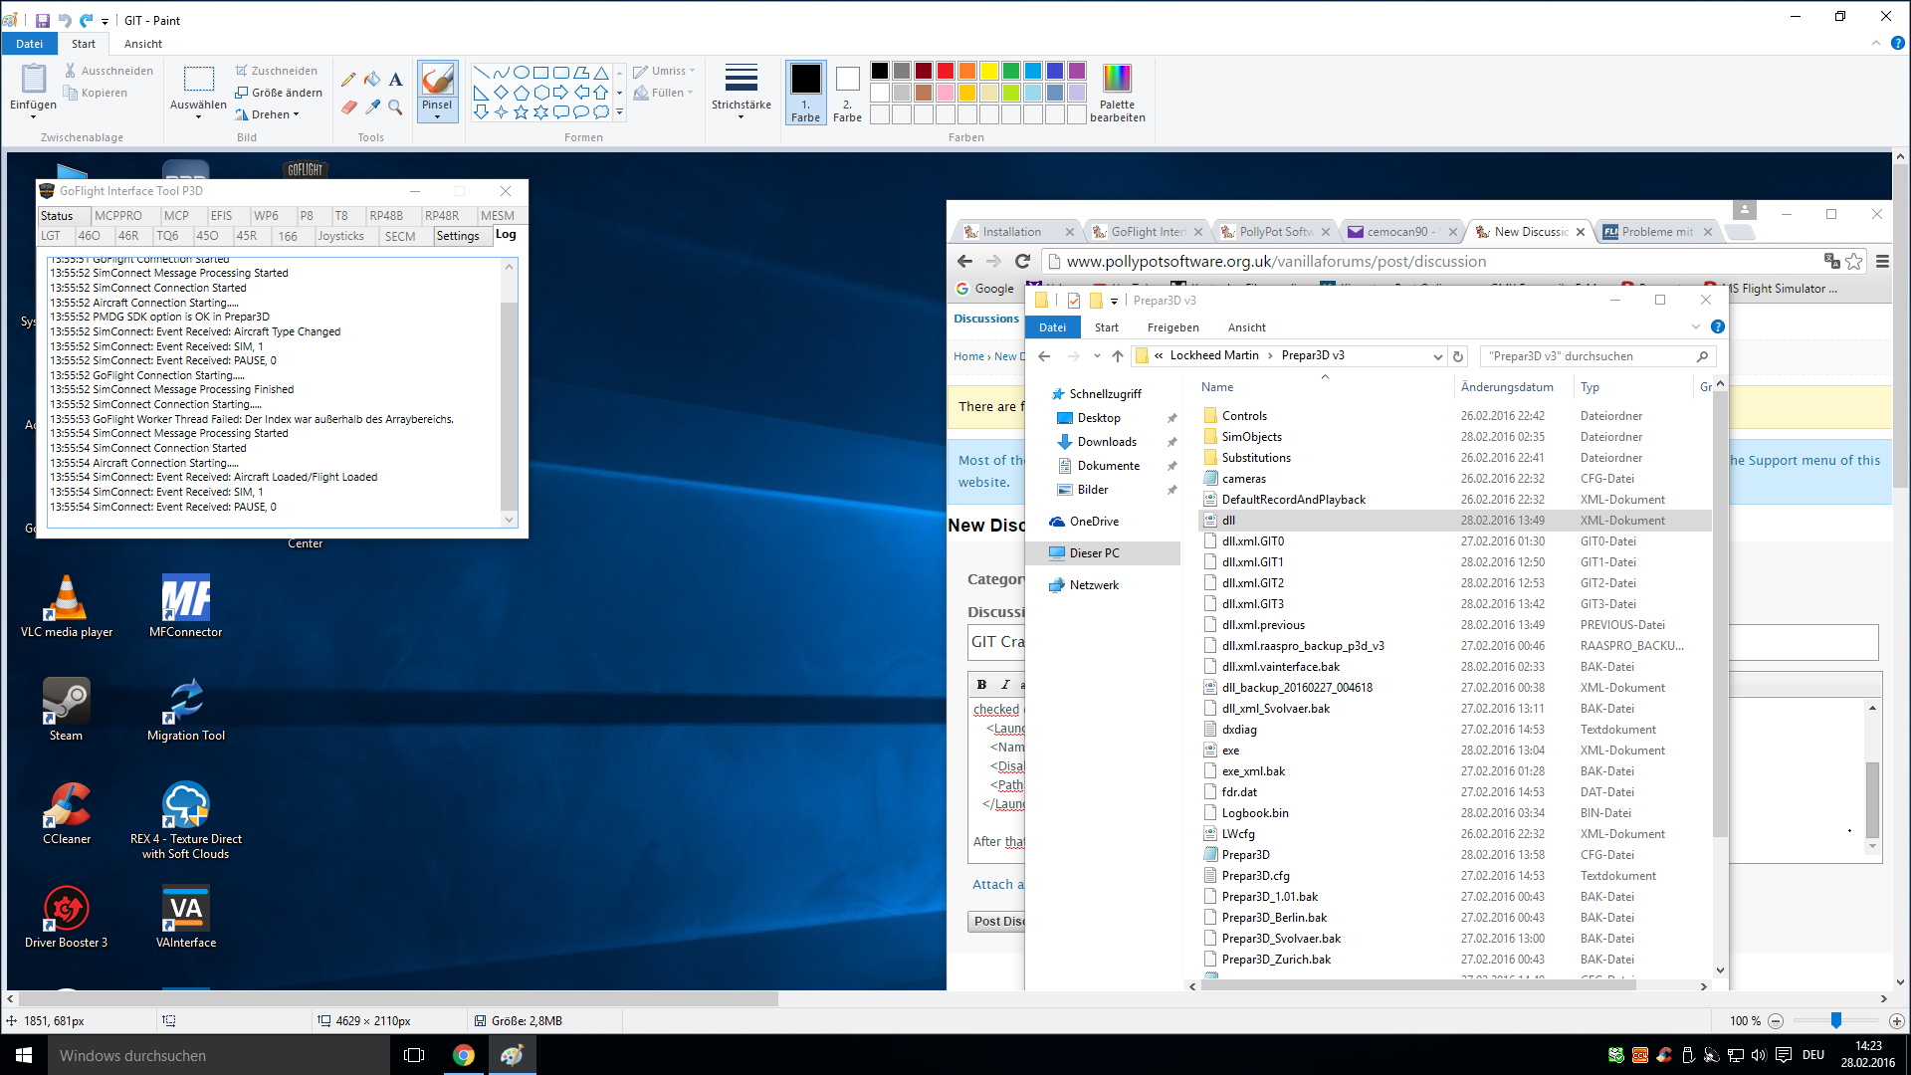Select the Fill with color bucket tool

[372, 80]
